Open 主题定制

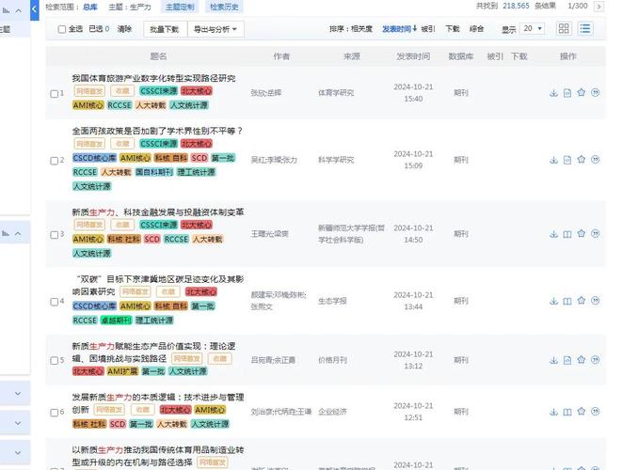point(180,7)
